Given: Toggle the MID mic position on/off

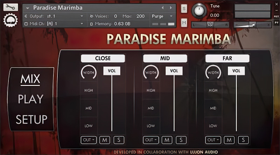Looking at the screenshot, I should pyautogui.click(x=165, y=58).
